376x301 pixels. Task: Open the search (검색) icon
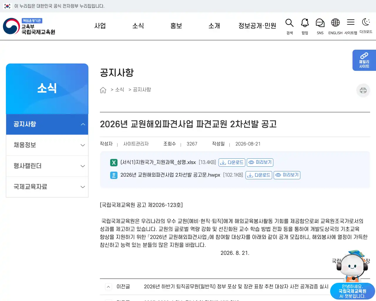(x=290, y=26)
